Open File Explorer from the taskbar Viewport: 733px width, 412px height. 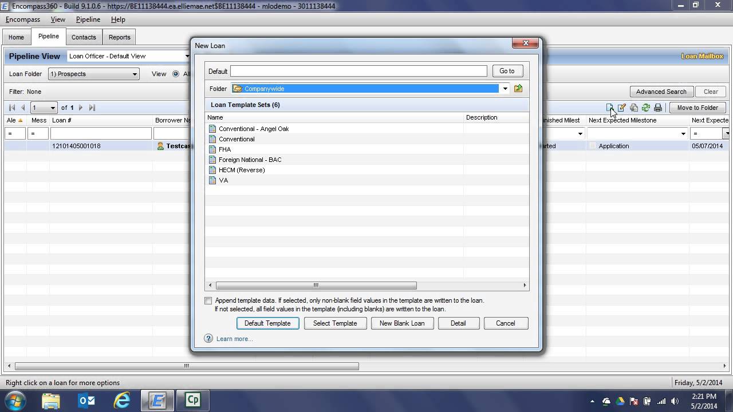pos(51,400)
